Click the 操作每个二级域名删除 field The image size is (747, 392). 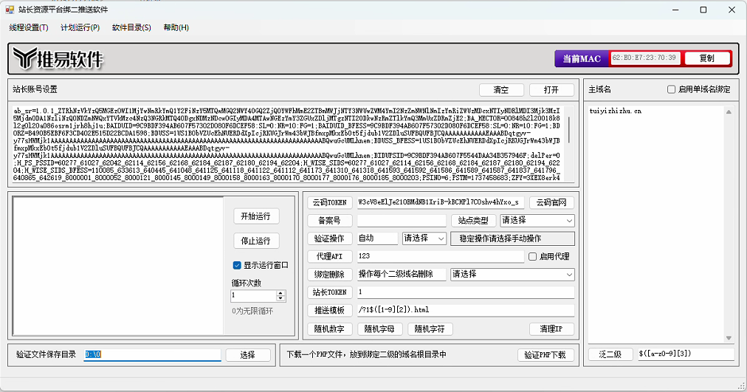(402, 275)
